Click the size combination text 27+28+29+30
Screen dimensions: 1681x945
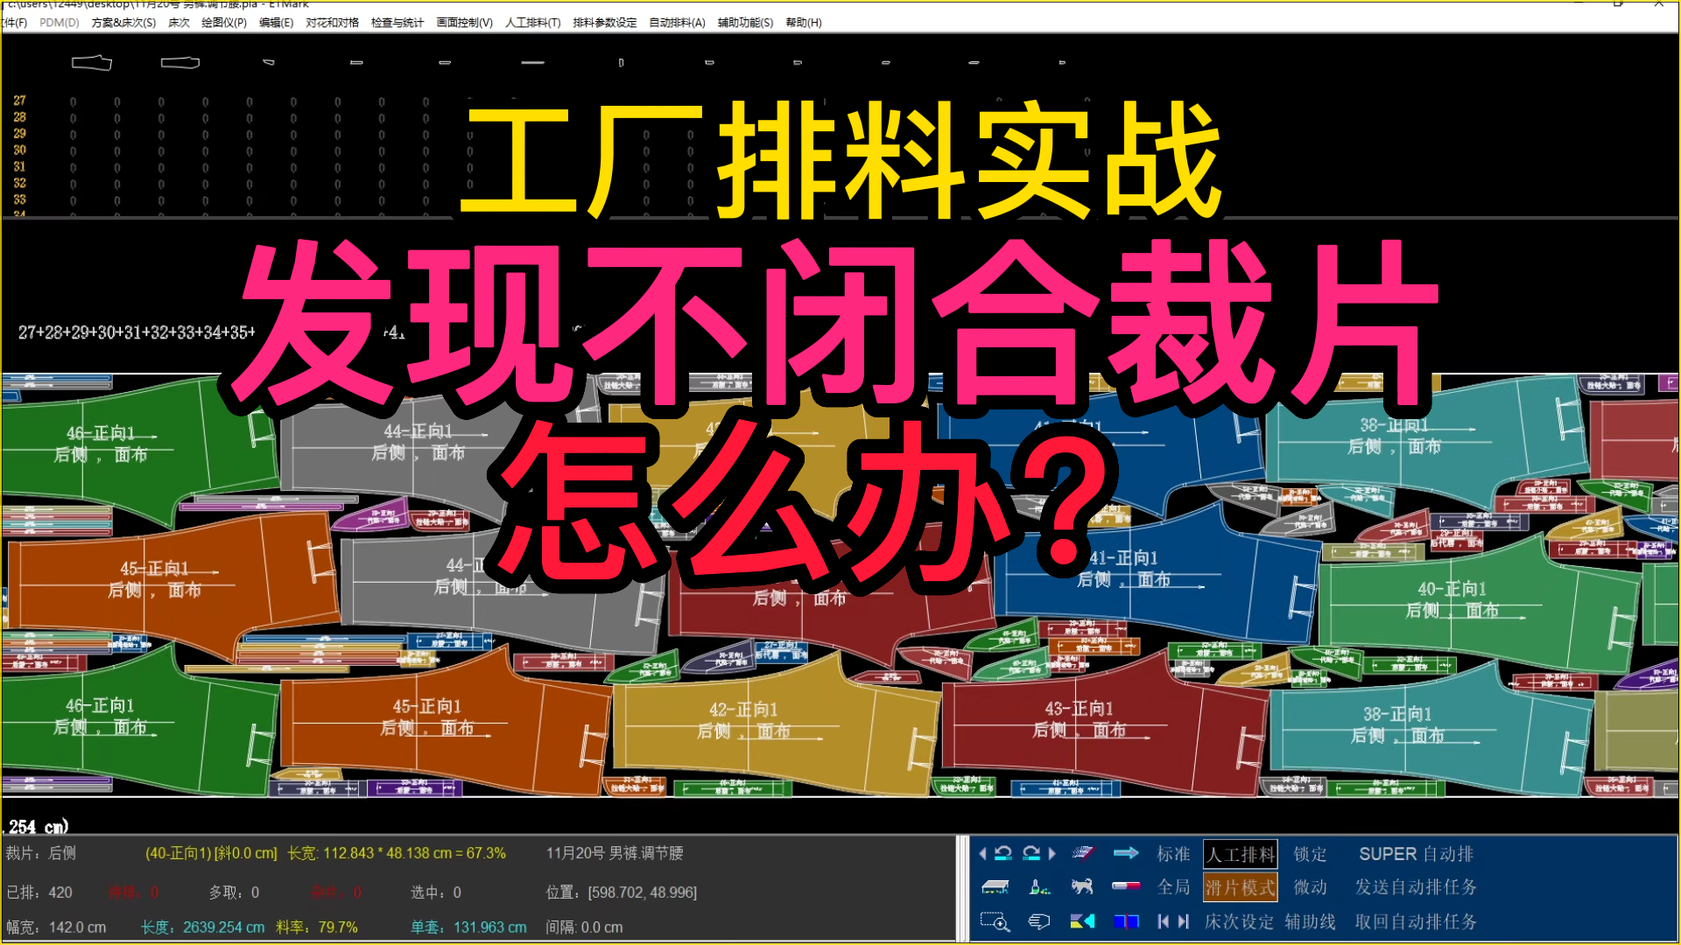coord(67,332)
